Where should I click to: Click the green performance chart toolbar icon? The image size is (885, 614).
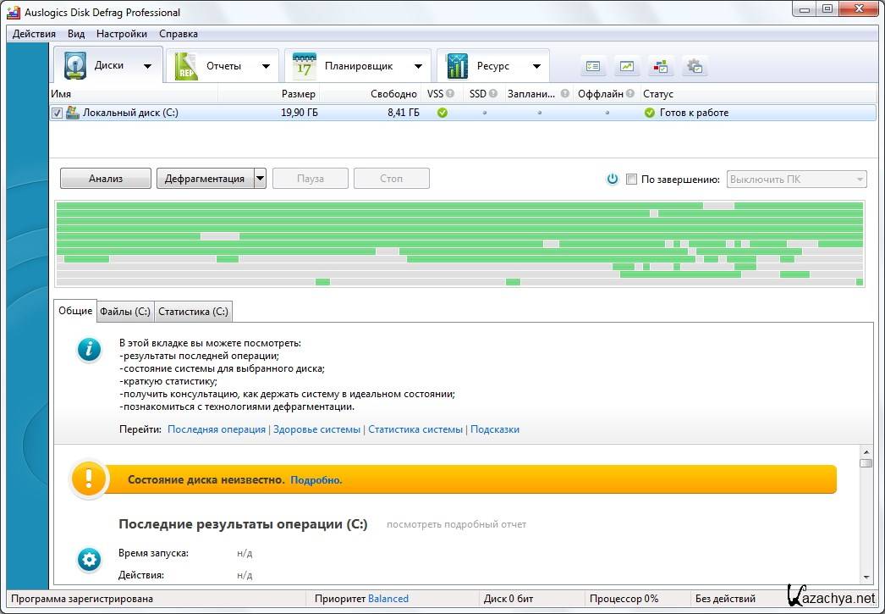pos(627,66)
